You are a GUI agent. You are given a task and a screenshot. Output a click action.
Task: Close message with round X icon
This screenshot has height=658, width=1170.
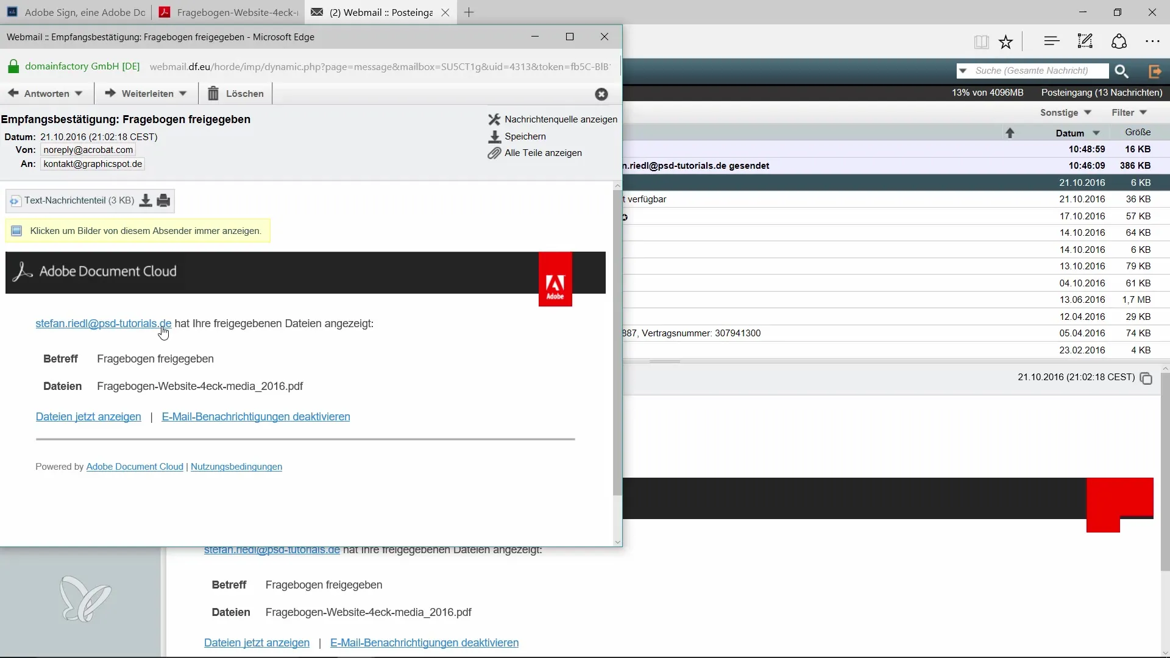pyautogui.click(x=601, y=94)
